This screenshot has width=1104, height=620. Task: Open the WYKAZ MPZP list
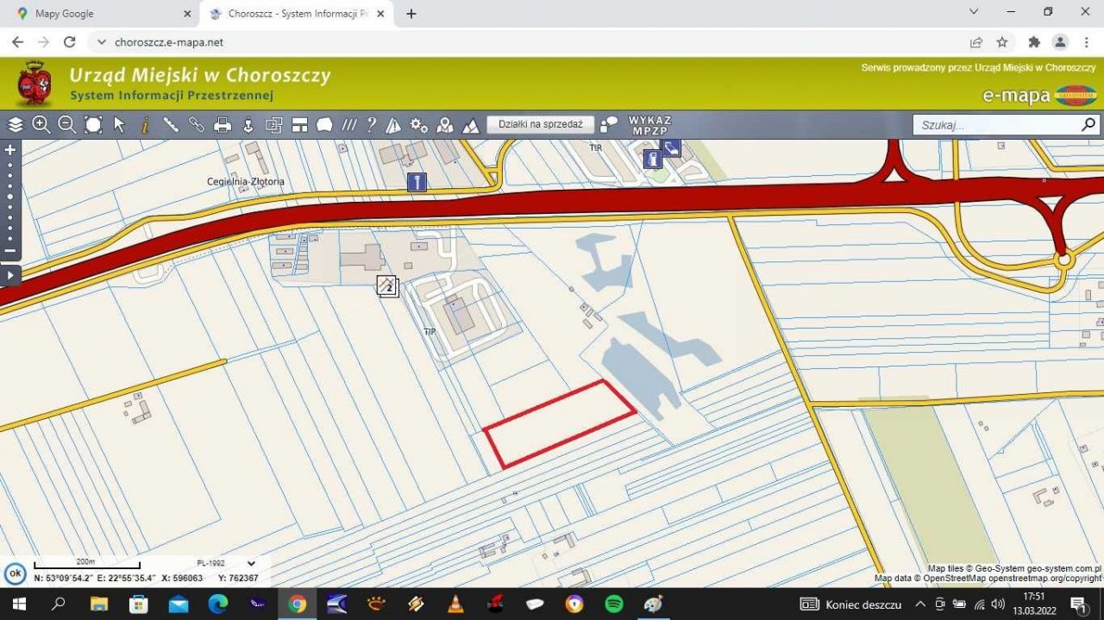click(x=649, y=125)
